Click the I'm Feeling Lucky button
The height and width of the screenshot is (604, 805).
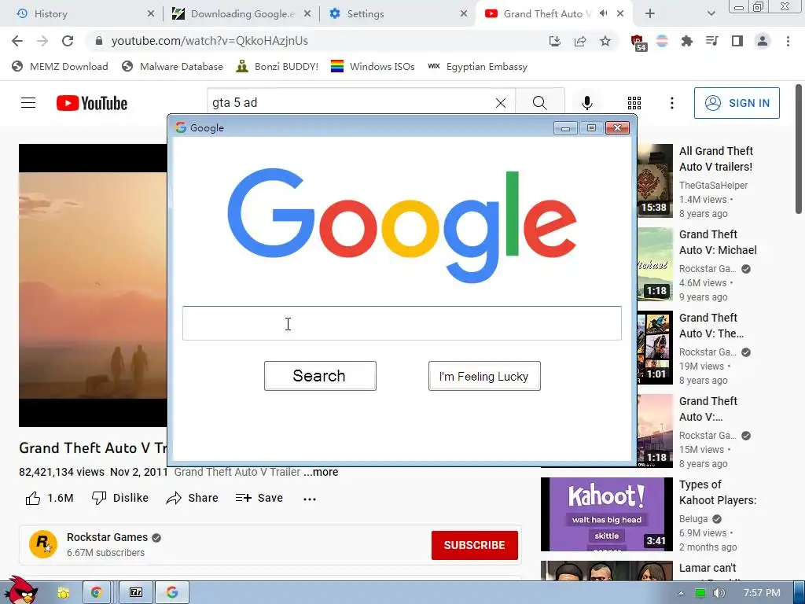(484, 376)
